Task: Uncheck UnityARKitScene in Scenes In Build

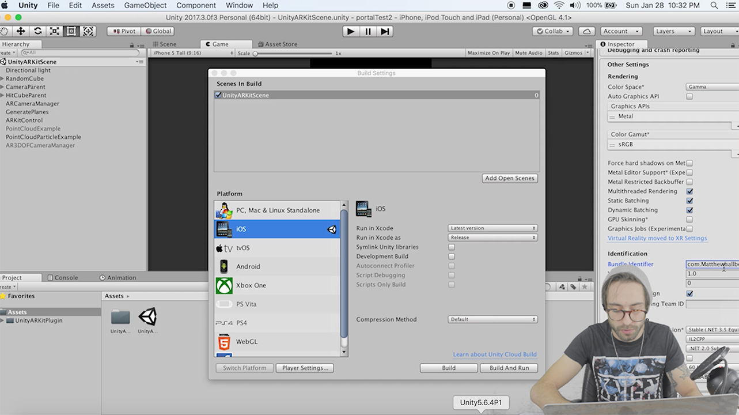Action: click(218, 95)
